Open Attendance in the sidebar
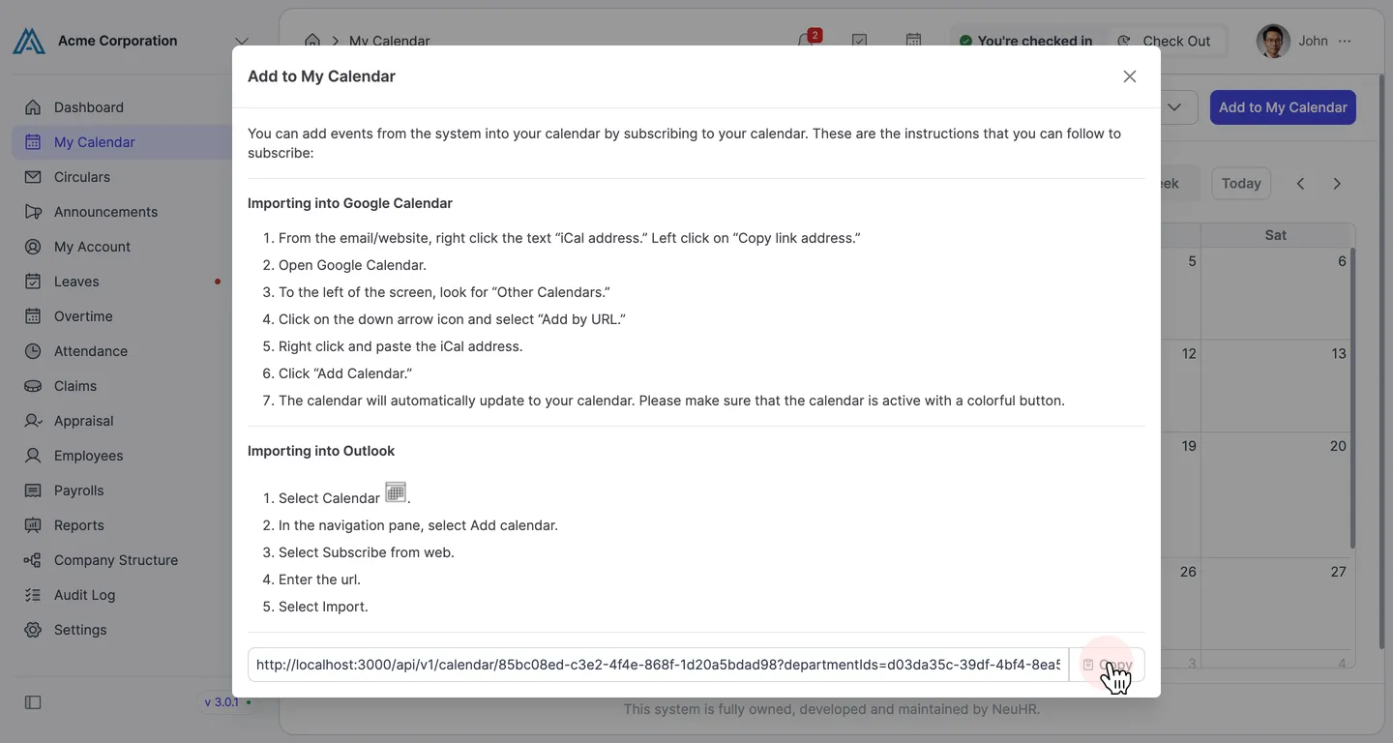 tap(122, 351)
